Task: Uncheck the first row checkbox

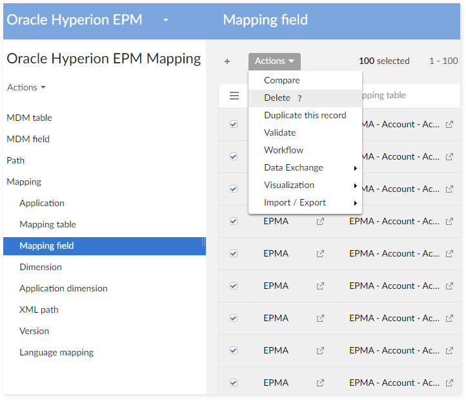Action: pos(234,124)
